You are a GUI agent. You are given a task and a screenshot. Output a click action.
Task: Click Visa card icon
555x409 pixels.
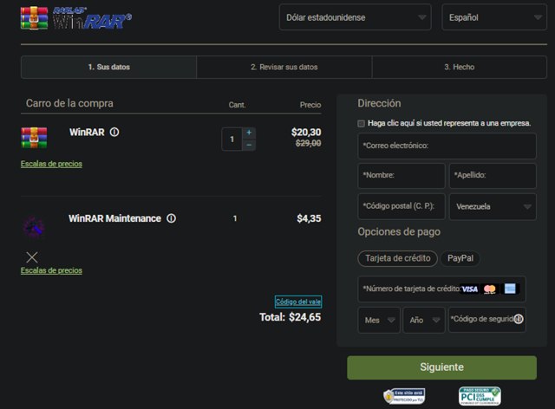coord(470,289)
